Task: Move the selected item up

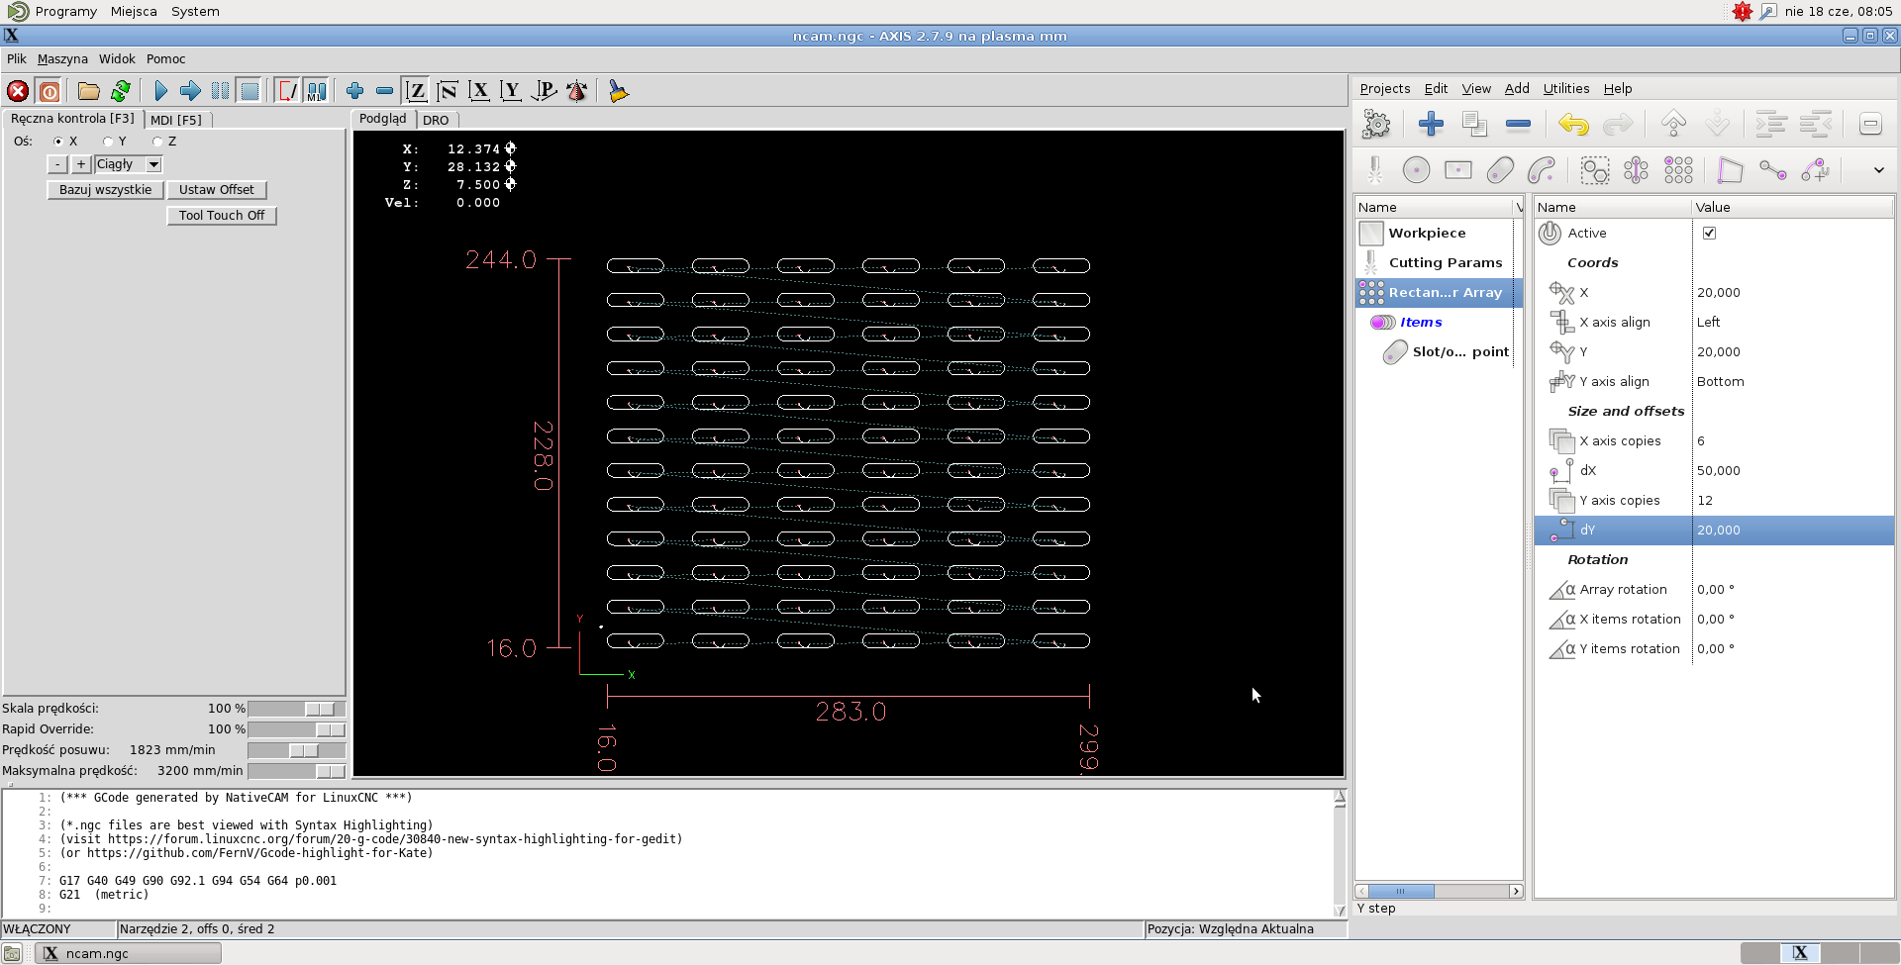Action: pos(1673,124)
